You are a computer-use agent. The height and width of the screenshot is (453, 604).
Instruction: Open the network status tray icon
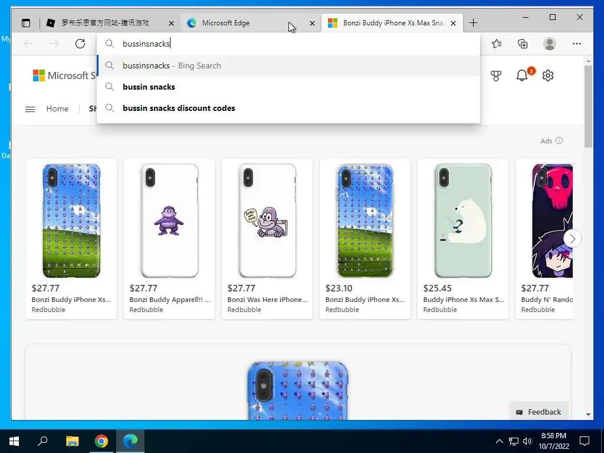coord(514,441)
